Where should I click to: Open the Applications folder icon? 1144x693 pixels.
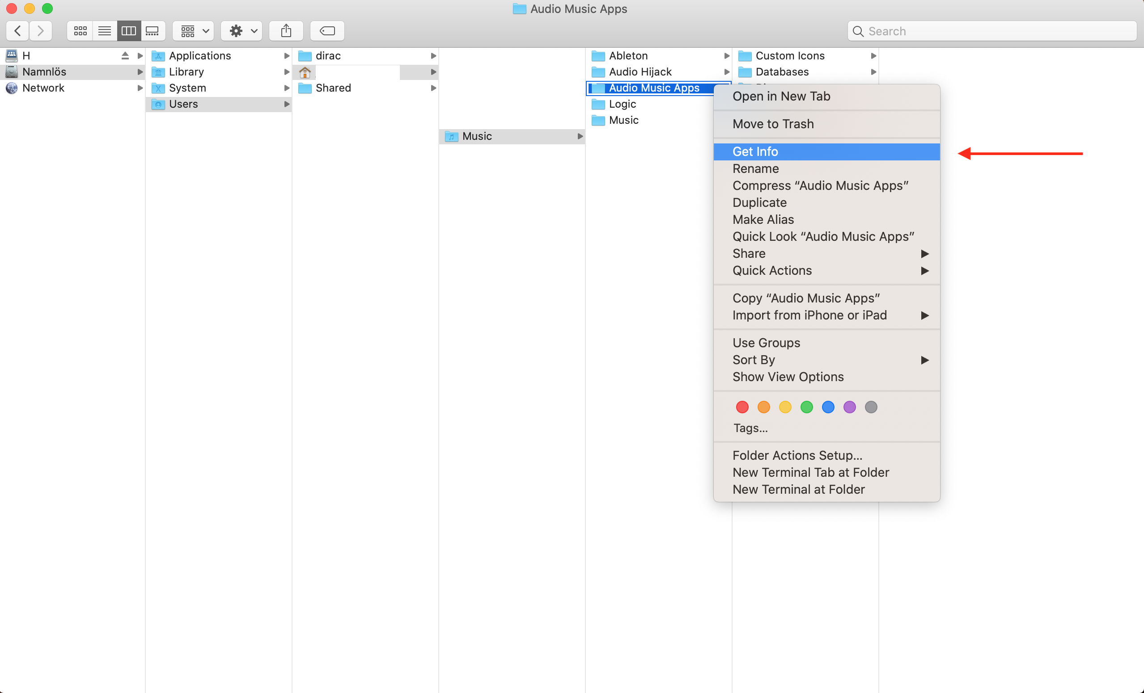click(x=158, y=56)
